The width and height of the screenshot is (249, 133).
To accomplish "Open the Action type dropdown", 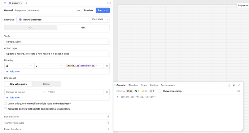I will coord(57,54).
